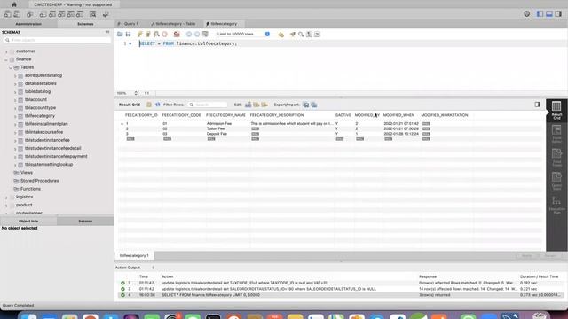This screenshot has height=319, width=568.
Task: Expand the logistics schema
Action: tap(6, 197)
